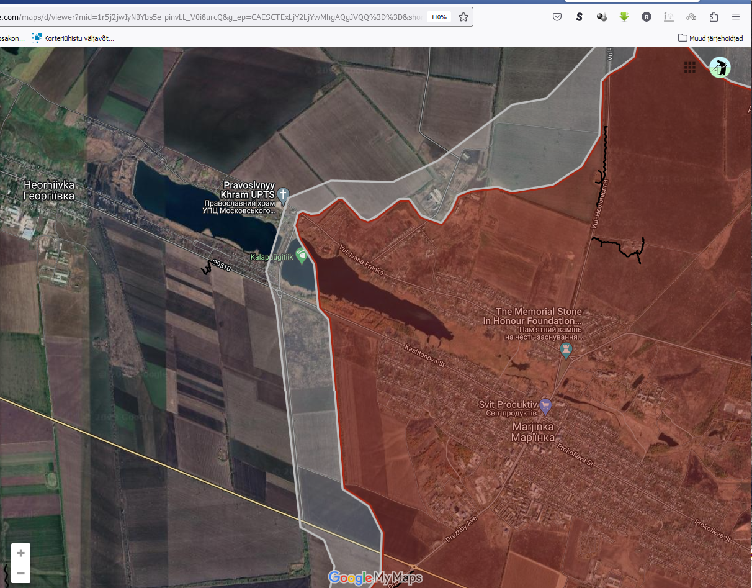Open the browser Extensions puzzle icon

714,17
